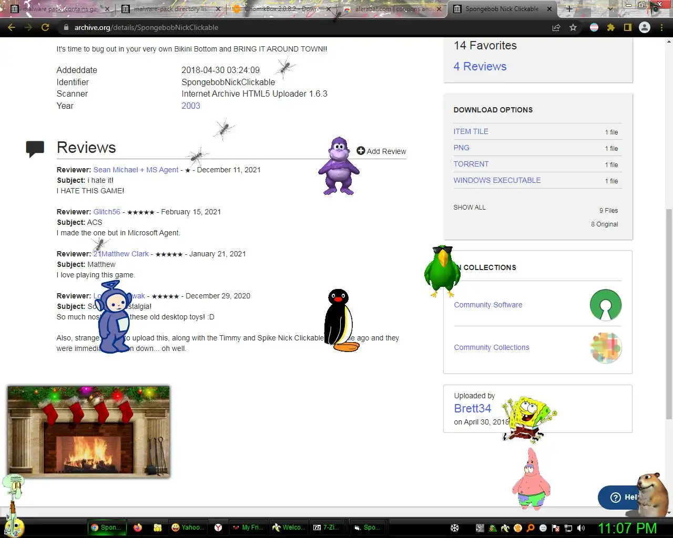Click the '8 Original' files text
The image size is (673, 538).
pyautogui.click(x=605, y=224)
